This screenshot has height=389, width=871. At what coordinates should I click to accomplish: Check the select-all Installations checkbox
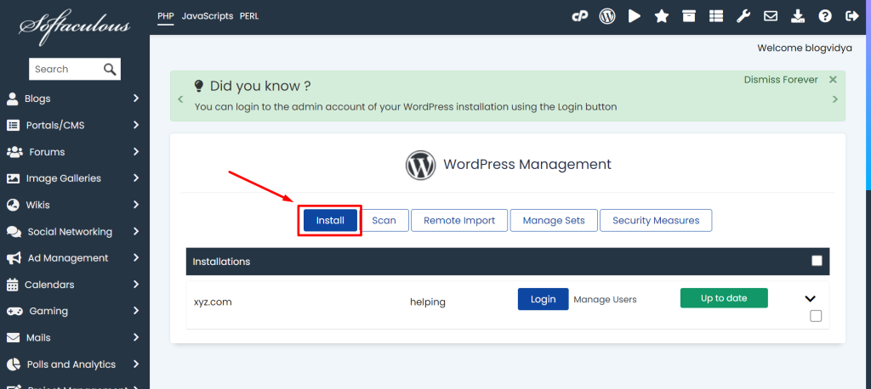tap(817, 261)
